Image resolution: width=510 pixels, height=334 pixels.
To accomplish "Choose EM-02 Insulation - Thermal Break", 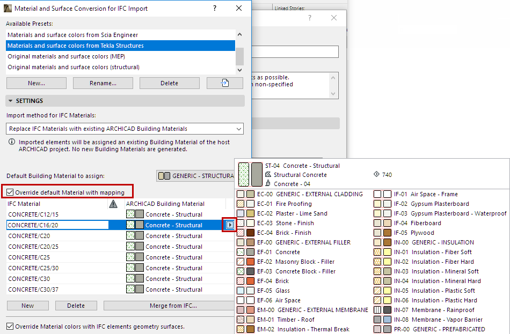I will point(293,329).
